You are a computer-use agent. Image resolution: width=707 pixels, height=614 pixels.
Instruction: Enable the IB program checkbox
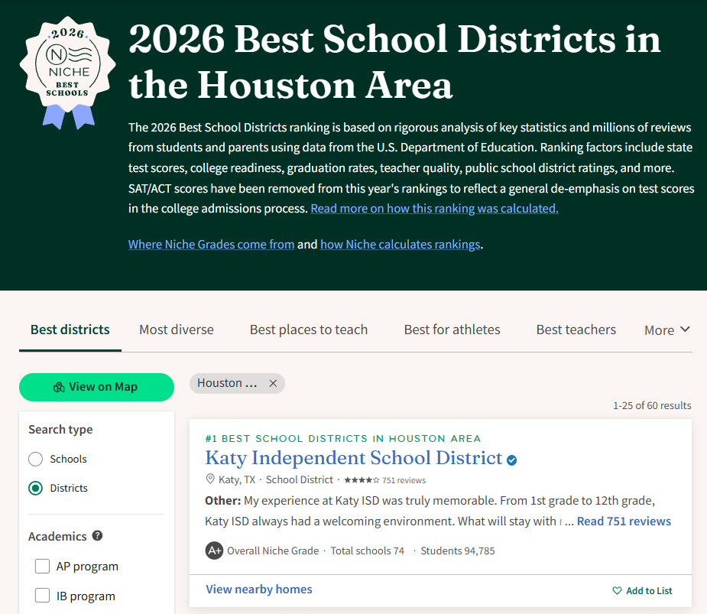[x=43, y=596]
